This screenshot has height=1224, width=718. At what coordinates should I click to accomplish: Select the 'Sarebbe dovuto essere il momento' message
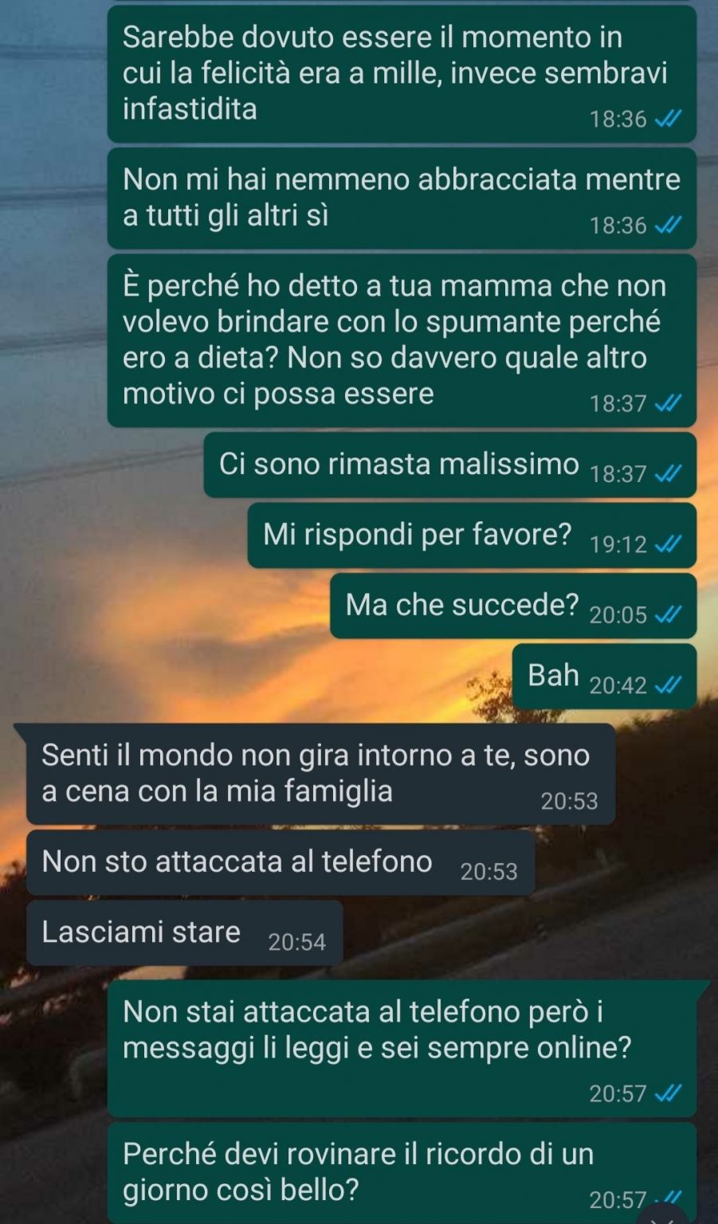402,75
